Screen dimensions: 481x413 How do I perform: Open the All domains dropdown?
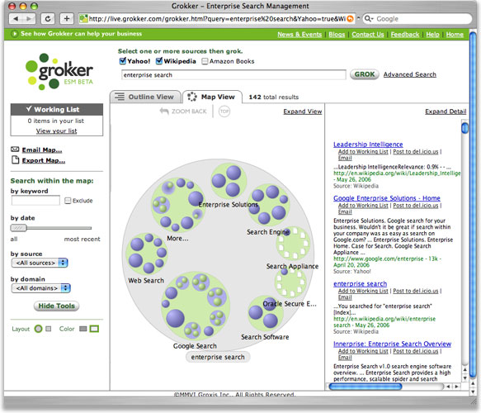[40, 288]
